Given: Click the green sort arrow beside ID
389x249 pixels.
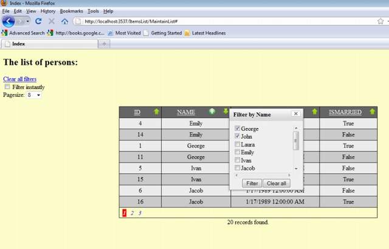Looking at the screenshot, I should [x=156, y=112].
